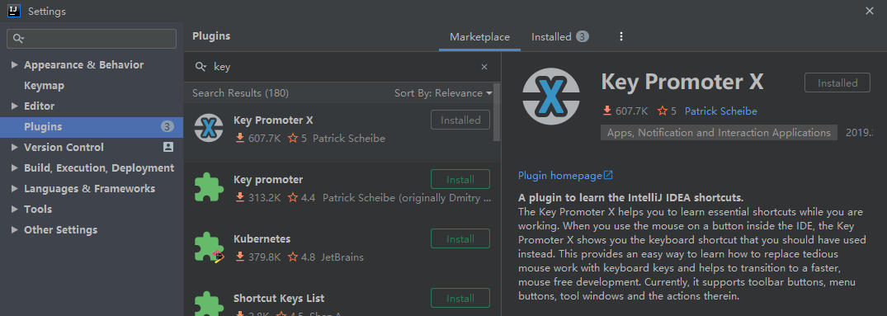This screenshot has width=887, height=316.
Task: Clear the plugin search with the x icon
Action: (484, 67)
